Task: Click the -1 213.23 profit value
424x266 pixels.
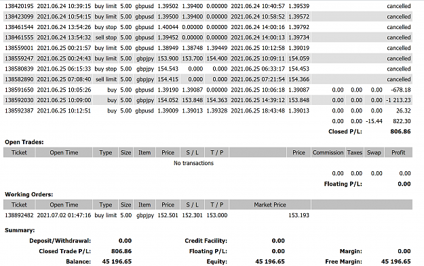Action: point(398,100)
